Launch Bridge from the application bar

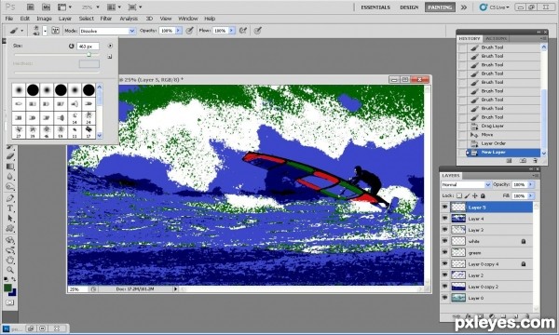31,7
